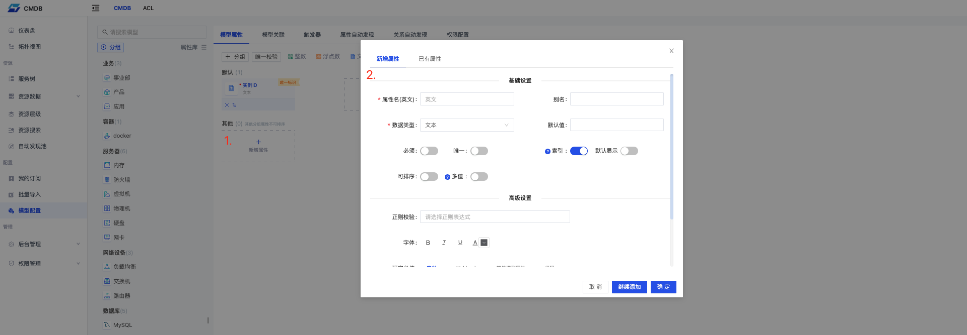Screen dimensions: 967x335
Task: Turn off the 索引 index switch
Action: pyautogui.click(x=579, y=151)
